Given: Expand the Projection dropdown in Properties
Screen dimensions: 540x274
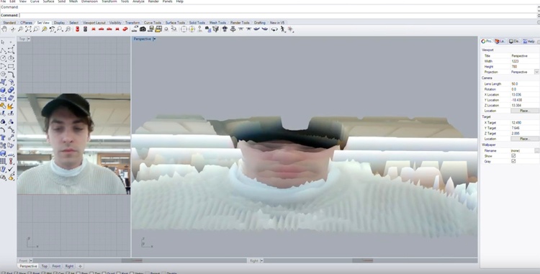Looking at the screenshot, I should tap(536, 72).
